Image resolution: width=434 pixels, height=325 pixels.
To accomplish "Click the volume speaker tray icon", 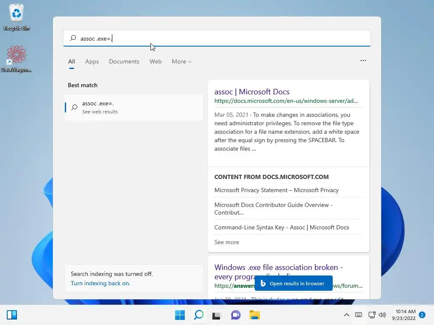I will [x=382, y=315].
